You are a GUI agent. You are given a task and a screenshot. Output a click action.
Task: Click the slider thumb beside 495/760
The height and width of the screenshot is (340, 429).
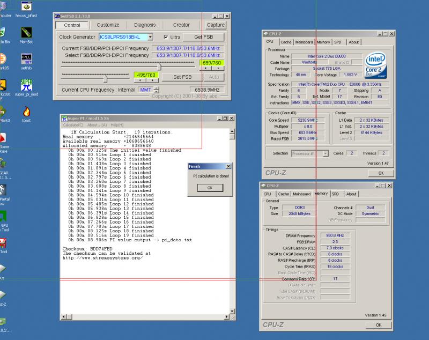point(105,79)
